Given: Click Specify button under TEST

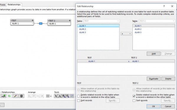Looking at the screenshot, I should [x=113, y=101].
